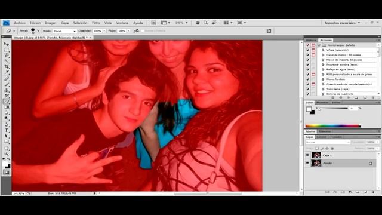Image resolution: width=382 pixels, height=215 pixels.
Task: Select the Horizontal Type tool
Action: (x=7, y=130)
